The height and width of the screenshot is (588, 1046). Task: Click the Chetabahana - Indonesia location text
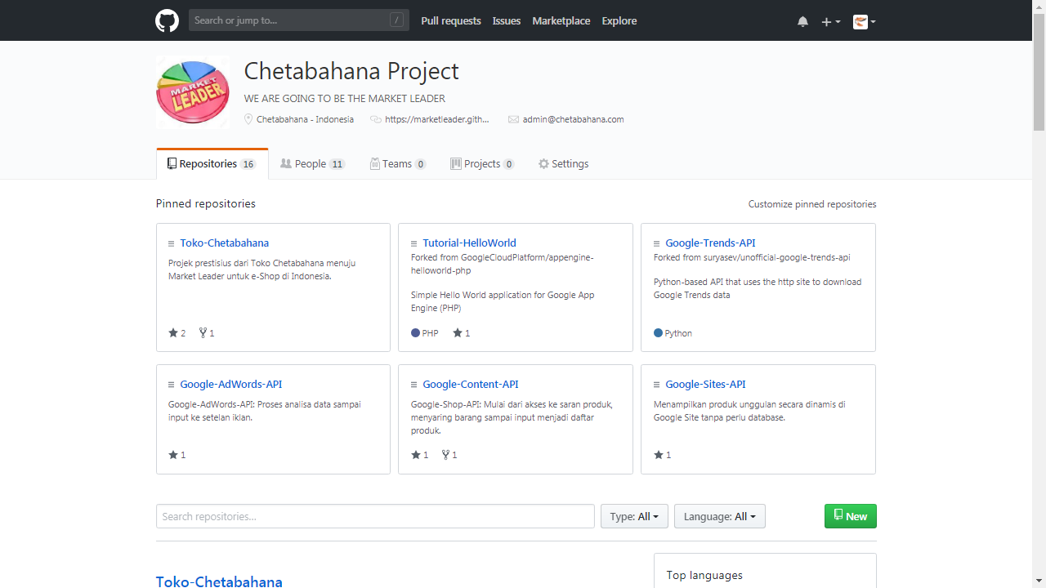pyautogui.click(x=306, y=119)
